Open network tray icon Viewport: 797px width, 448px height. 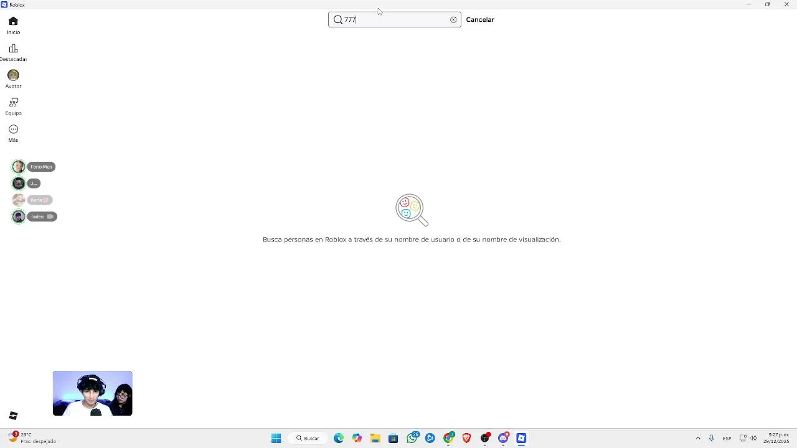743,439
